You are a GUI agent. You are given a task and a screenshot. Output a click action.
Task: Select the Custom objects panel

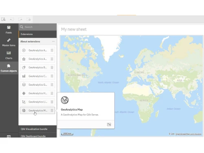click(x=9, y=68)
